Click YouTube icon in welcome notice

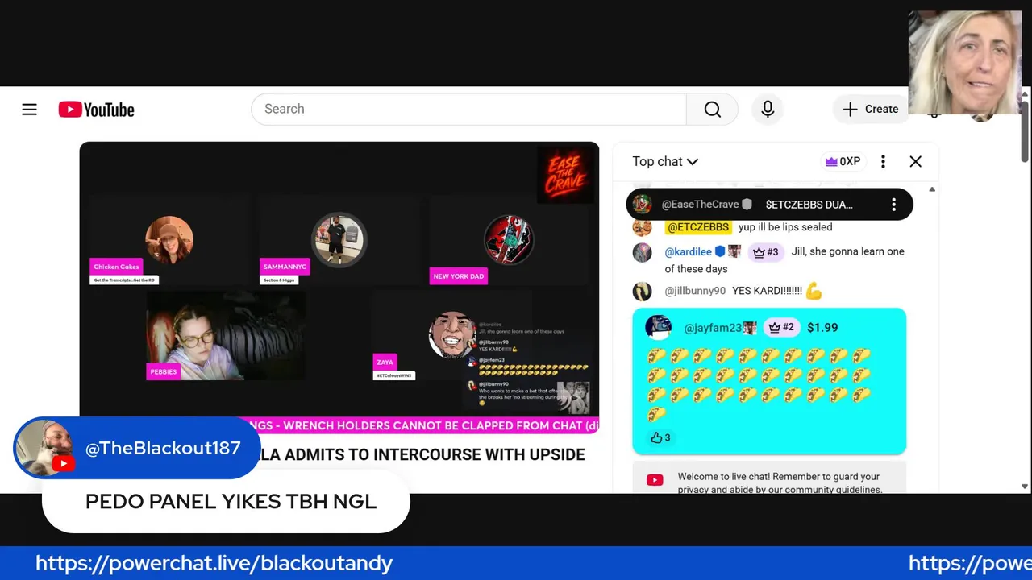[655, 480]
